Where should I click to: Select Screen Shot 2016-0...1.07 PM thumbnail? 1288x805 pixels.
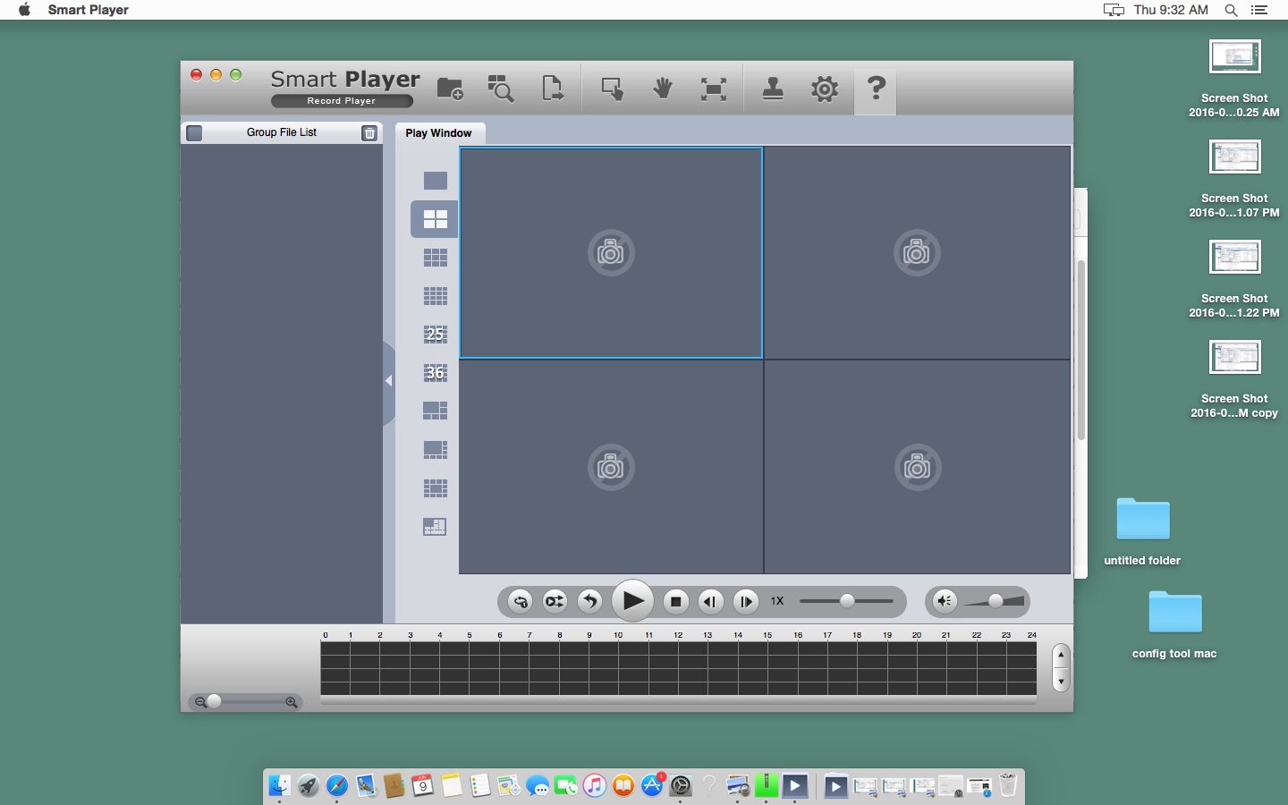[x=1235, y=157]
